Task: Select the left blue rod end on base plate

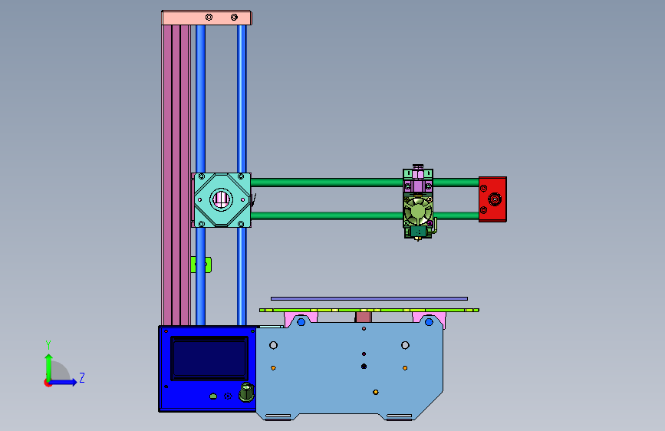Action: click(301, 322)
